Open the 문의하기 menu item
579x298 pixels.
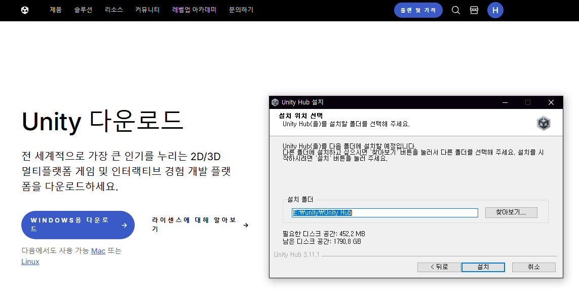point(241,10)
